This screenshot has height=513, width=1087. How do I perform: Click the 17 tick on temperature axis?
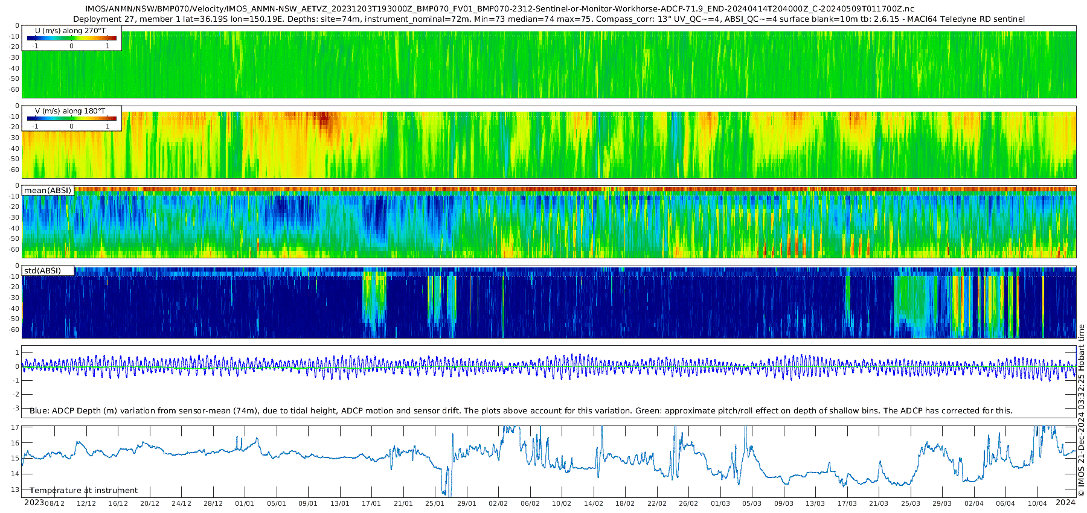click(x=15, y=427)
